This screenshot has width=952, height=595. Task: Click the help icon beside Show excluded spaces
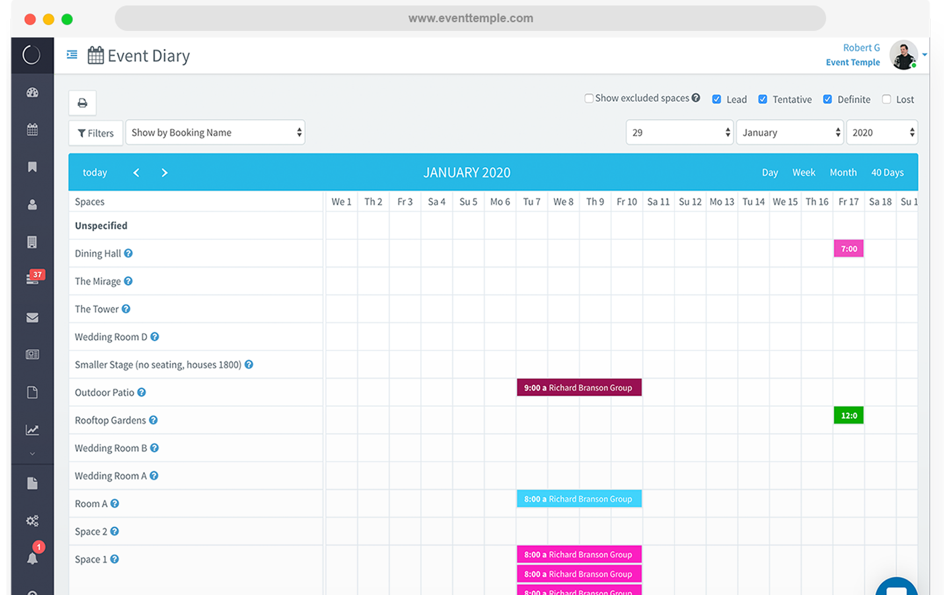tap(696, 98)
